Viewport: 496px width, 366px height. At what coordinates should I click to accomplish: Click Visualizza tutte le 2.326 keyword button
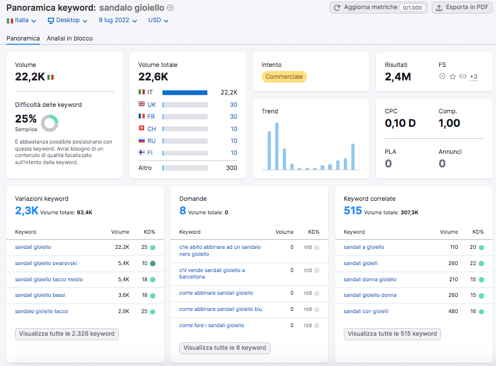67,334
